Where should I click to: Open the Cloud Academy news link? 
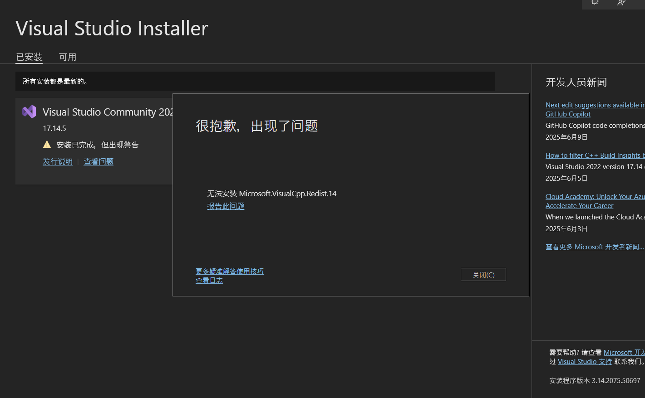click(x=595, y=201)
